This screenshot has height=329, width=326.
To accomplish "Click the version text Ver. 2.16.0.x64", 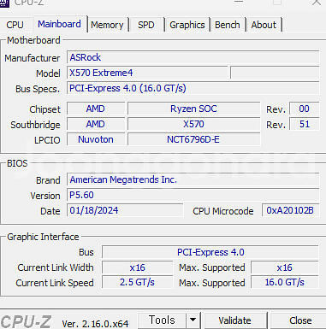I will [x=95, y=324].
